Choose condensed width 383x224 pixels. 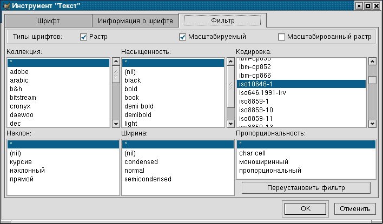[178, 162]
